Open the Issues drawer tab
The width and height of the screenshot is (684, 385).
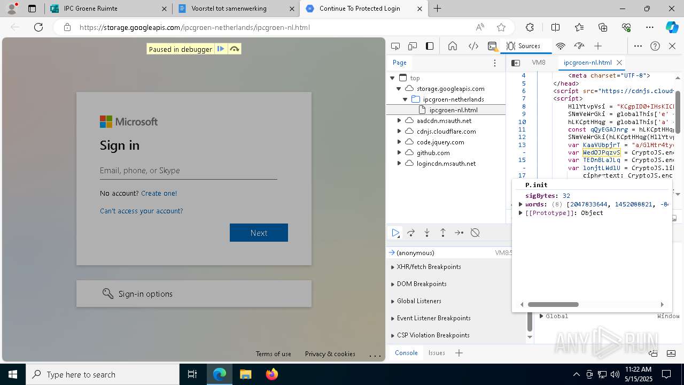pyautogui.click(x=437, y=353)
